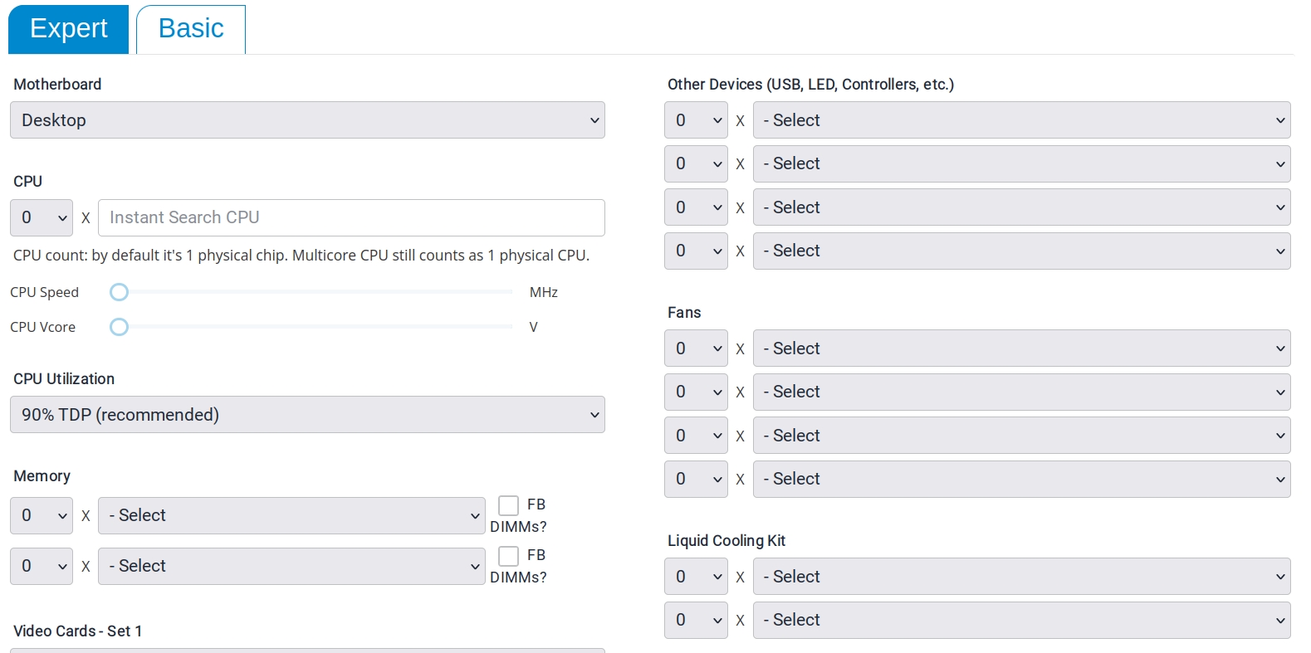This screenshot has height=653, width=1311.
Task: Open the first Liquid Cooling Kit quantity dropdown
Action: coord(696,577)
